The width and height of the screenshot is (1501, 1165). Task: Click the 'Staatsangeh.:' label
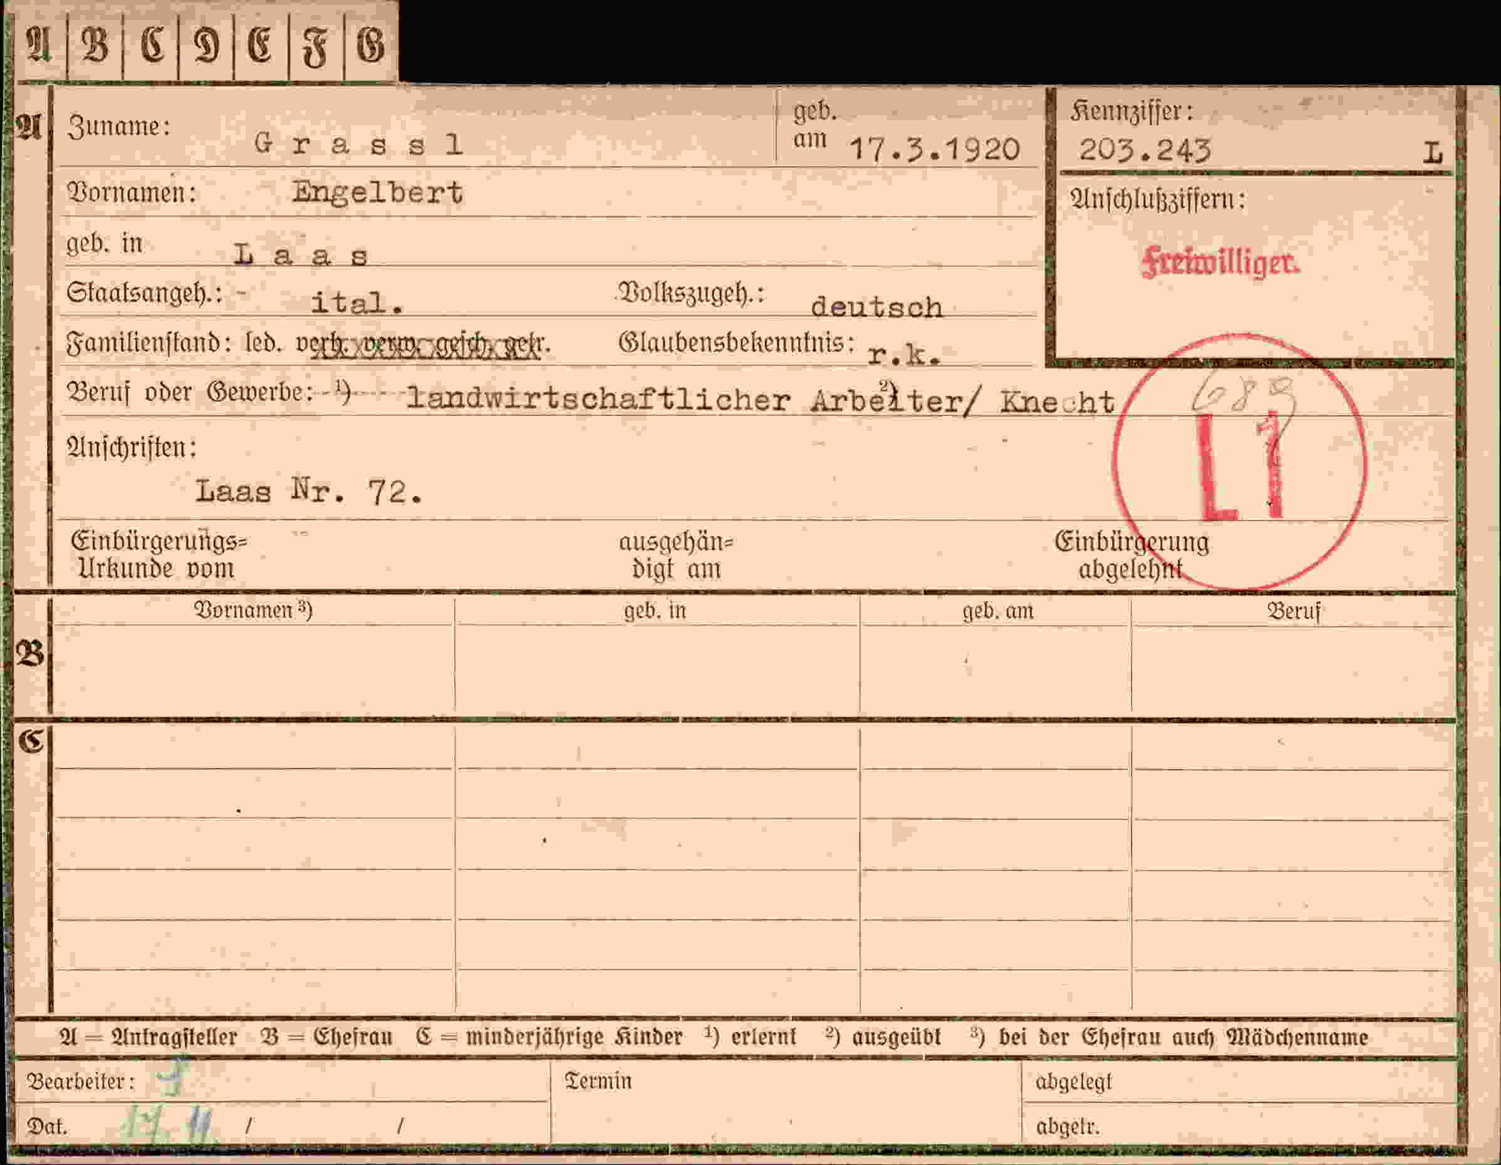click(x=144, y=294)
